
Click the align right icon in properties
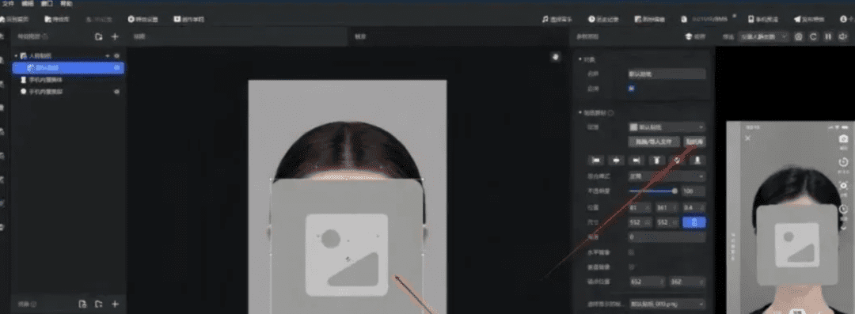[x=636, y=161]
